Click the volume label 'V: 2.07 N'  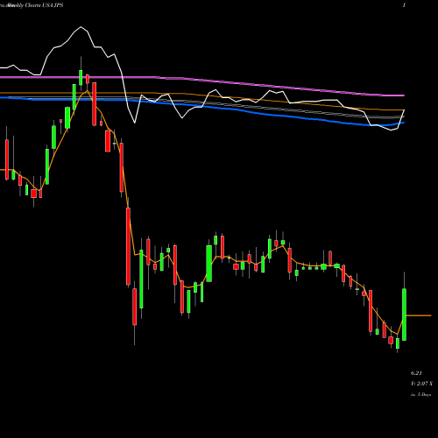coord(422,384)
